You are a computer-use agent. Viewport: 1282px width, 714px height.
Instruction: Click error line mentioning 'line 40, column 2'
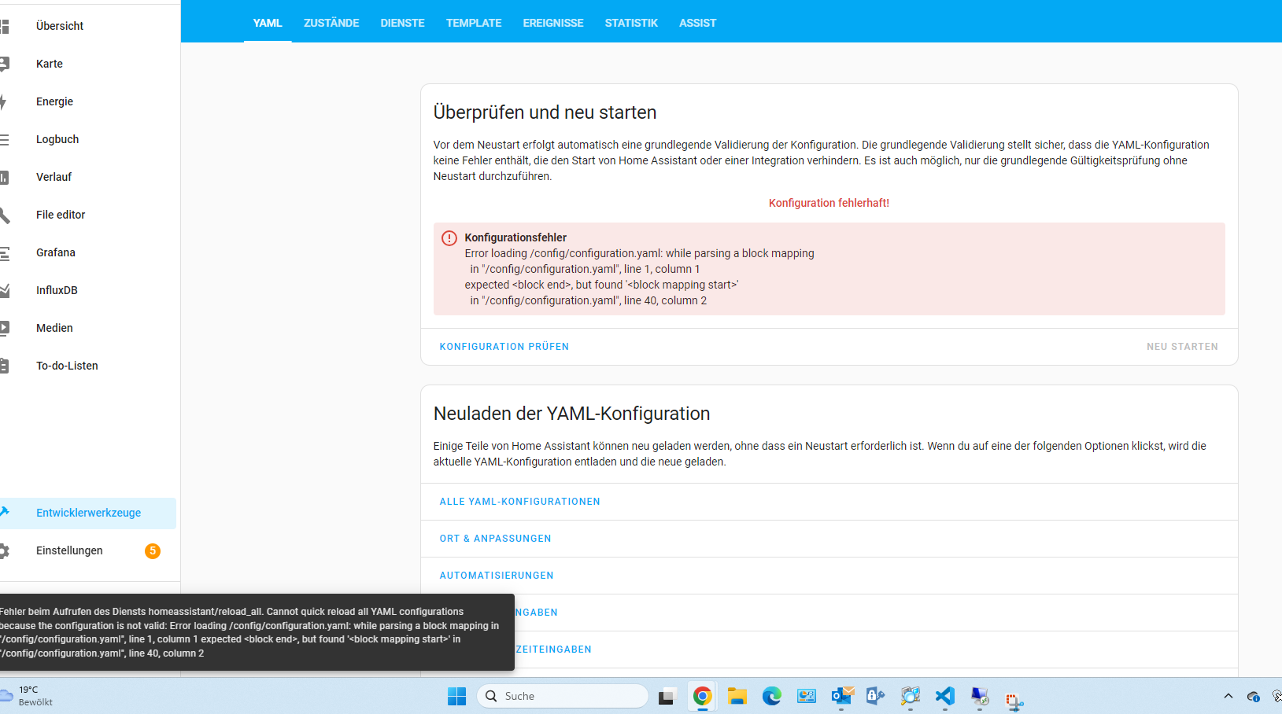(x=589, y=300)
